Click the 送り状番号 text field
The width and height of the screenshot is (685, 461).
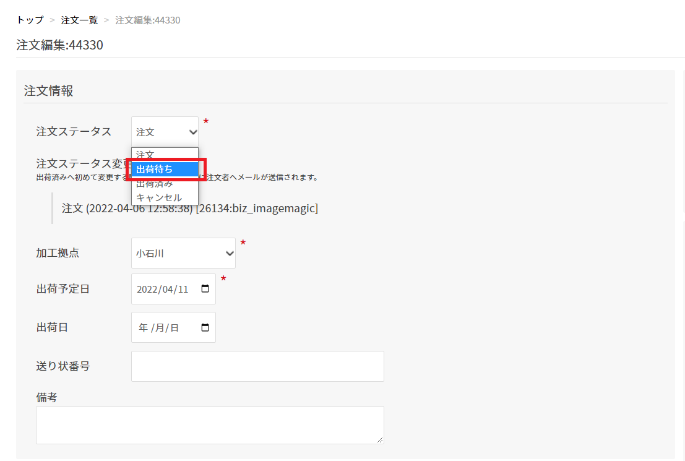pos(257,366)
